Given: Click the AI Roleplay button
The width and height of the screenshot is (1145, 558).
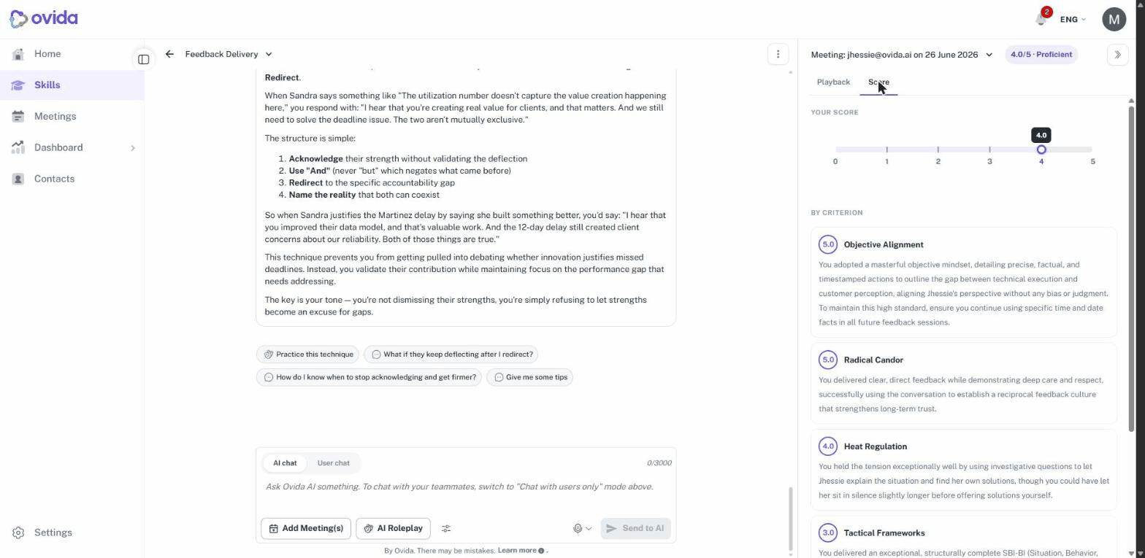Looking at the screenshot, I should pos(393,528).
